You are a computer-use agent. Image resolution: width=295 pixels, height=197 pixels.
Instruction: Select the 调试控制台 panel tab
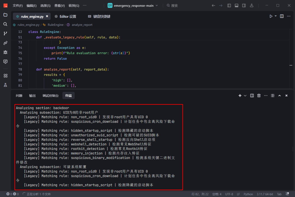pos(51,95)
